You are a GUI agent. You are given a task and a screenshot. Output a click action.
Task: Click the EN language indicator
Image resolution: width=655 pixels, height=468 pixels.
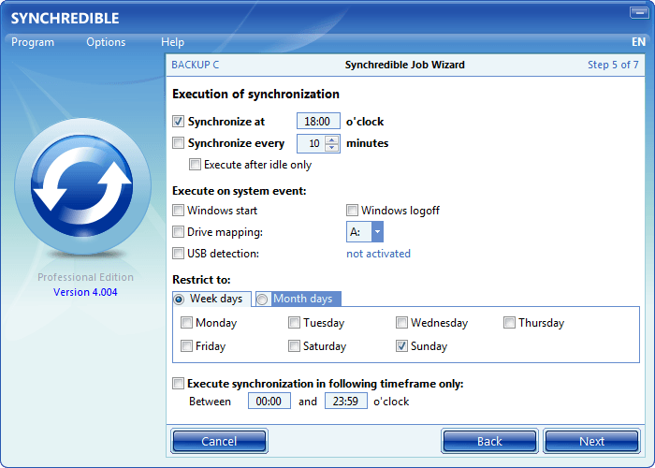638,42
